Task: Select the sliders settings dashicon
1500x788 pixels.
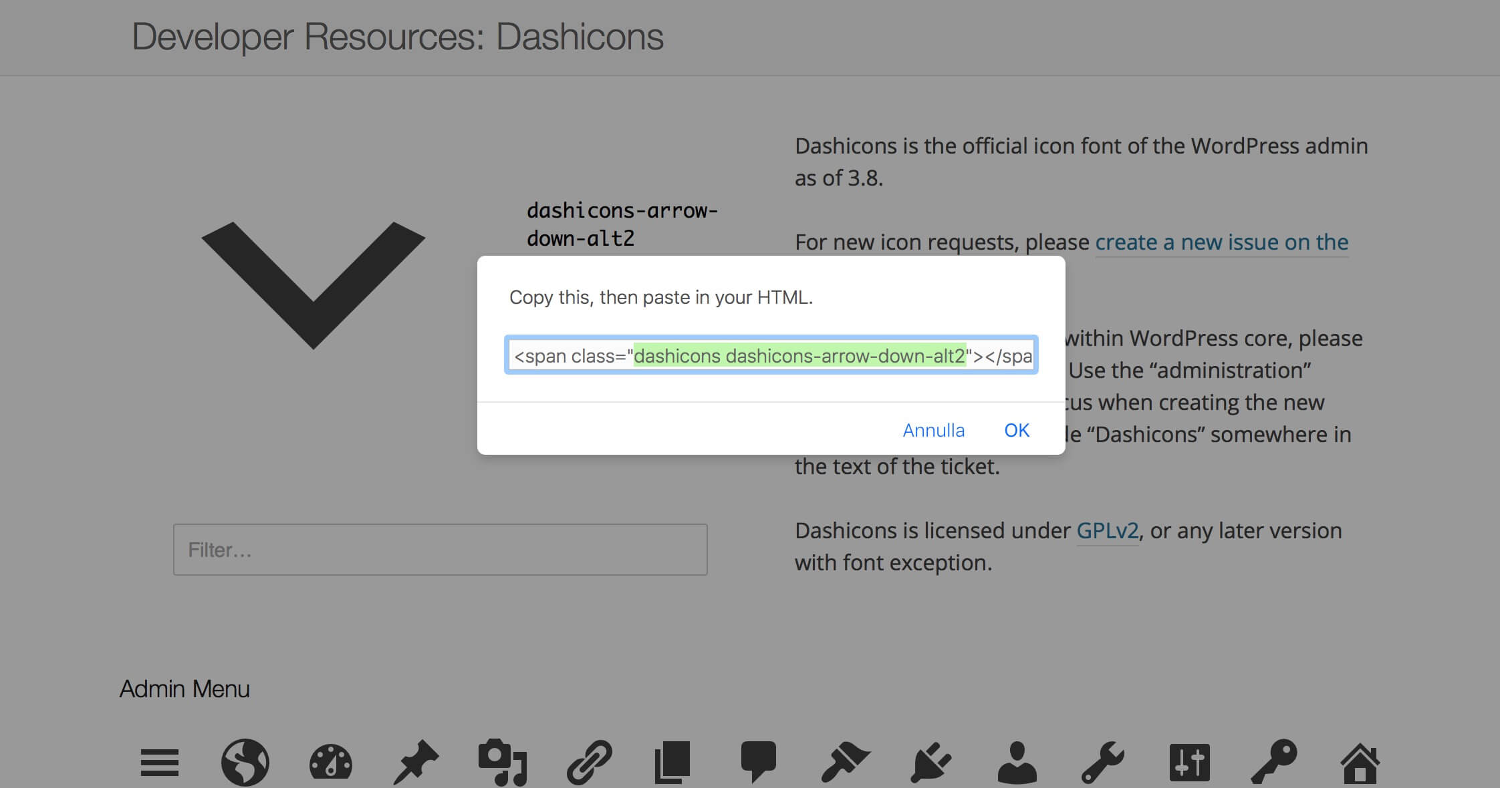Action: pyautogui.click(x=1189, y=762)
